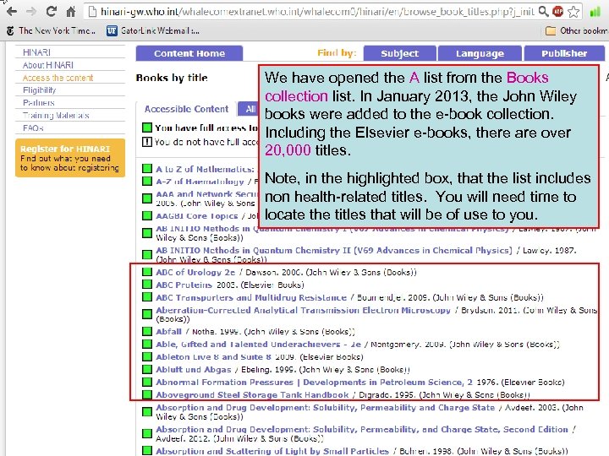Open ABC Transporters and Multidrug Resistance

pyautogui.click(x=251, y=297)
